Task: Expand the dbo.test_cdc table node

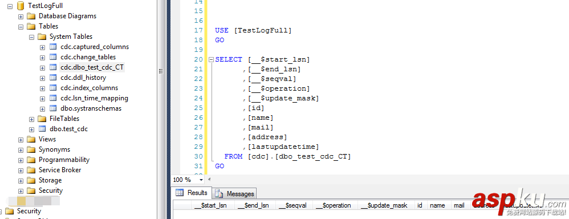Action: coord(31,129)
